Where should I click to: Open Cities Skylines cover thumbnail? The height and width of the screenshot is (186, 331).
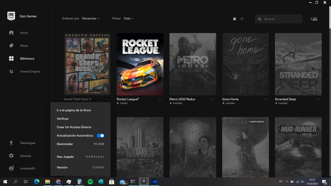pyautogui.click(x=140, y=147)
